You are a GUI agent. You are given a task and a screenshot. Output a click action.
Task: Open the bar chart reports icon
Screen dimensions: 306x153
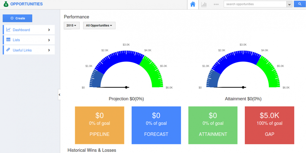coord(204,4)
